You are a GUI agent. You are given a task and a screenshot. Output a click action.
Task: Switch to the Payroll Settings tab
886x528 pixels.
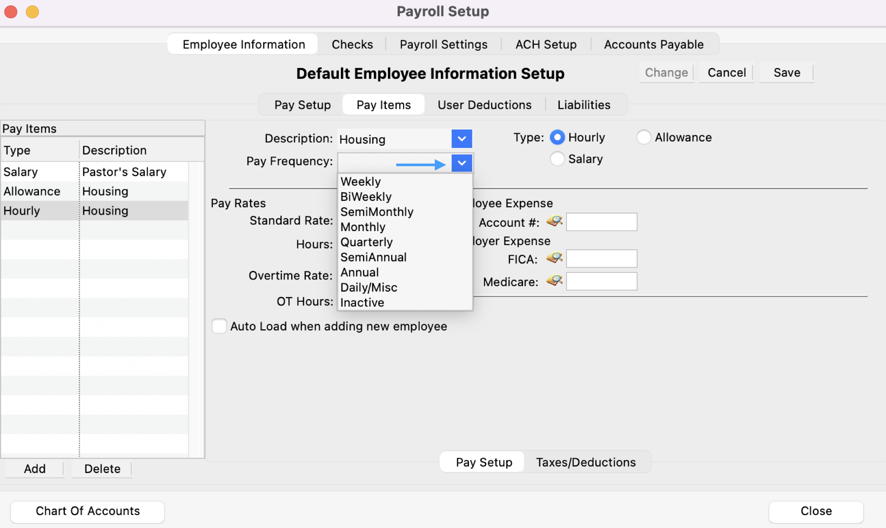pyautogui.click(x=443, y=45)
